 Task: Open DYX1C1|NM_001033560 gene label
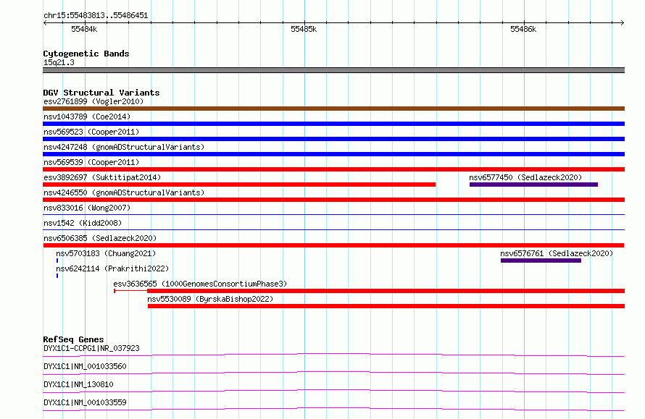(x=85, y=366)
